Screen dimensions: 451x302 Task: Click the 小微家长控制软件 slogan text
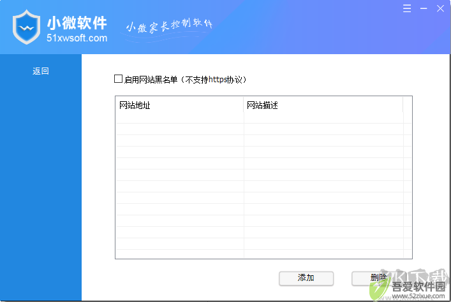coord(169,26)
